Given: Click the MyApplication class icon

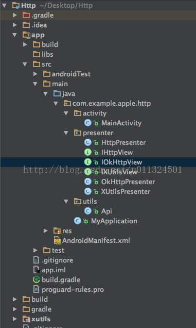Looking at the screenshot, I should 78,221.
